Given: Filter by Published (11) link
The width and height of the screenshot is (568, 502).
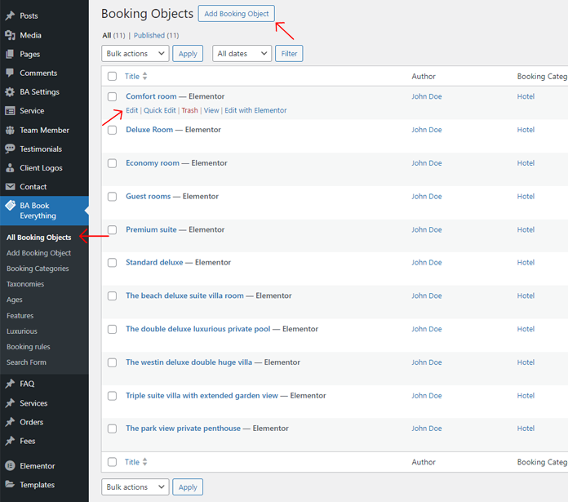Looking at the screenshot, I should tap(156, 35).
